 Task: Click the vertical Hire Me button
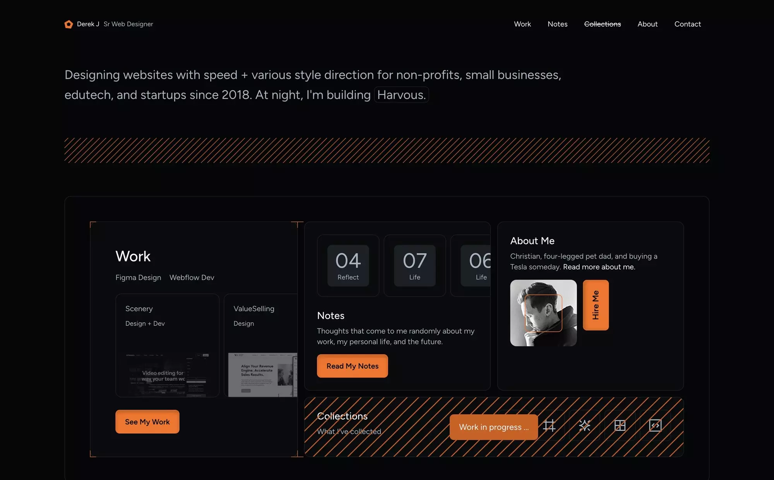coord(596,305)
